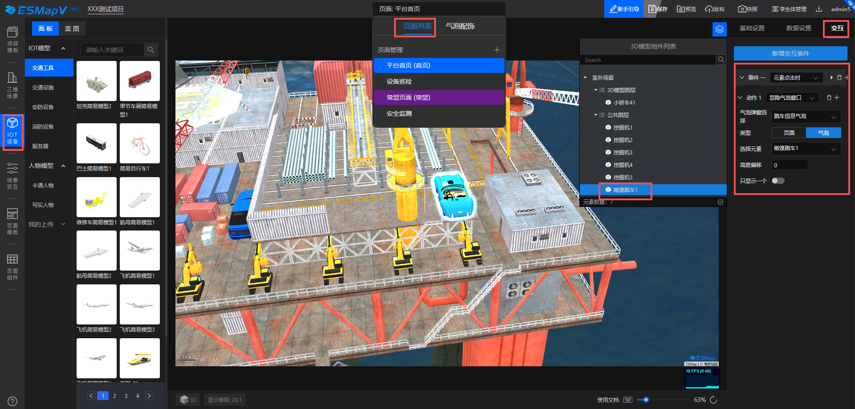
Task: Collapse the 公共图层 tree node
Action: tap(596, 115)
